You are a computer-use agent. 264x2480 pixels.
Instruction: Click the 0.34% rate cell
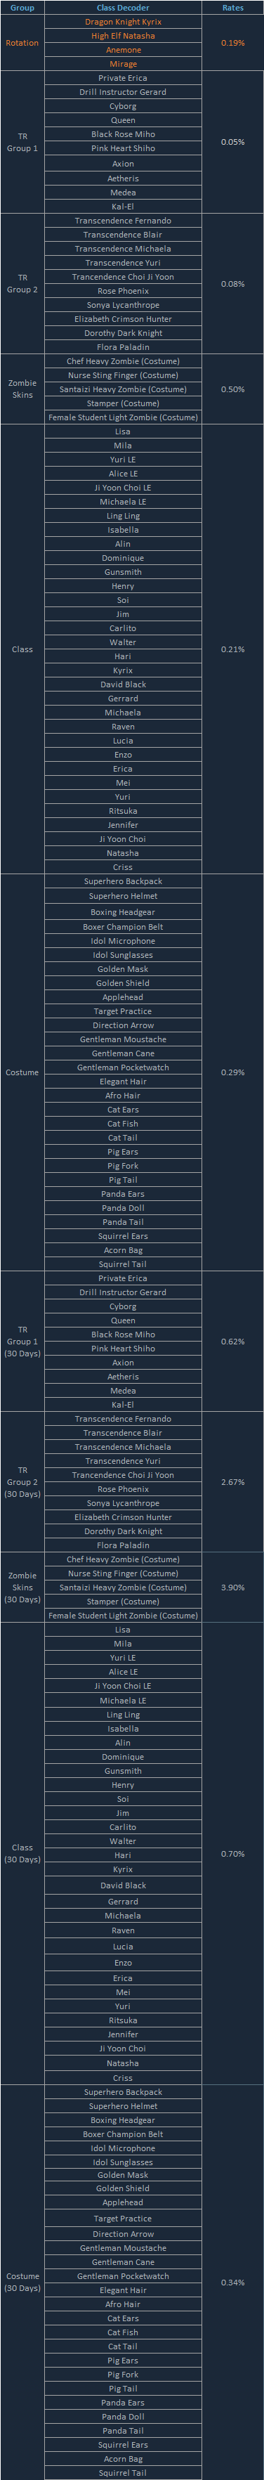point(232,2283)
